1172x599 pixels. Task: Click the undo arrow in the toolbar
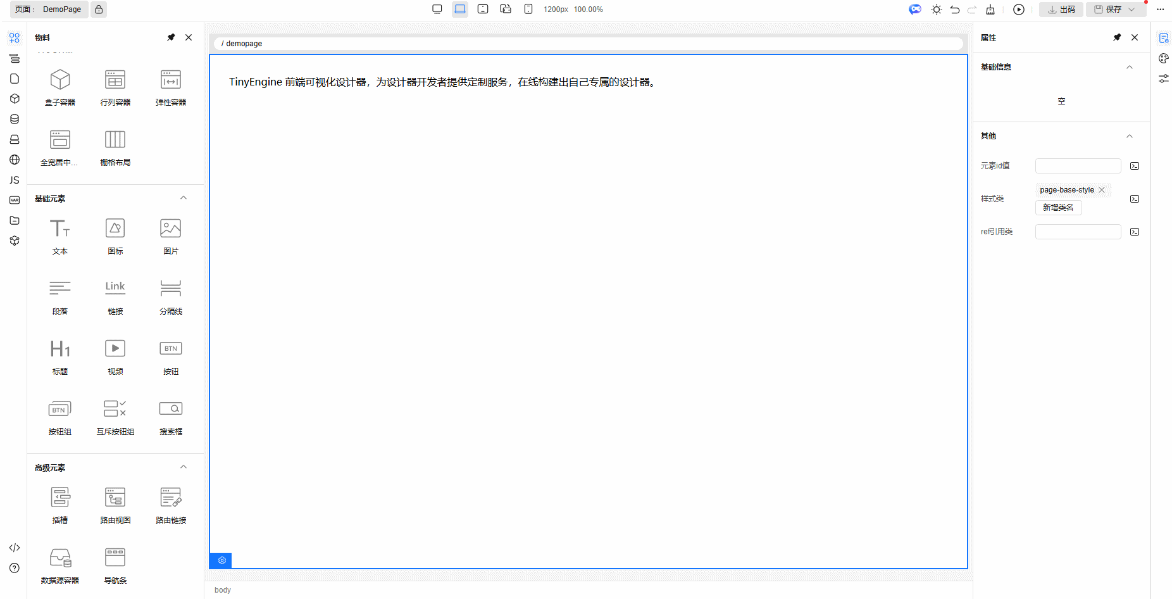[x=955, y=9]
